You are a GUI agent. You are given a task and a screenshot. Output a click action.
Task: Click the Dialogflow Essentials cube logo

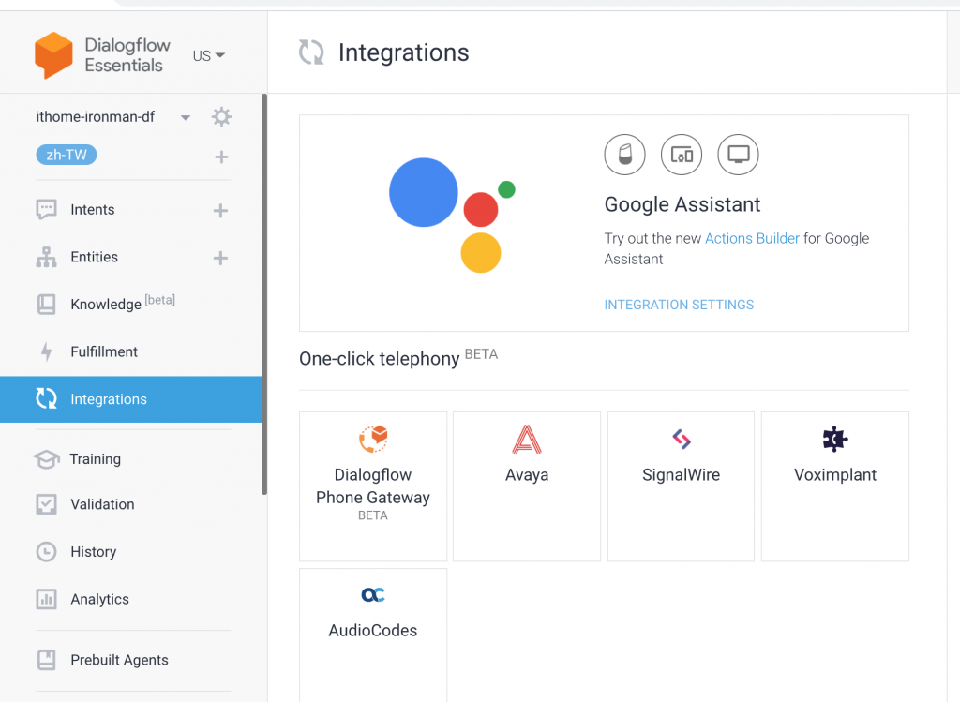coord(53,55)
